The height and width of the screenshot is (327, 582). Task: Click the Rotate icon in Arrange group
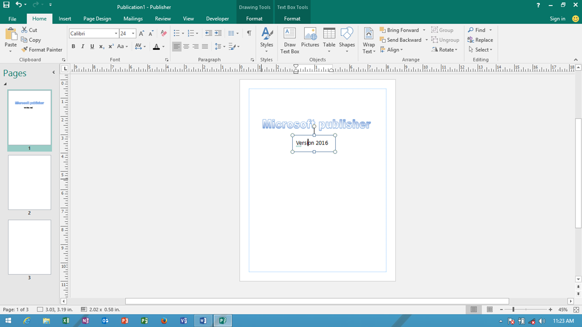pos(445,49)
